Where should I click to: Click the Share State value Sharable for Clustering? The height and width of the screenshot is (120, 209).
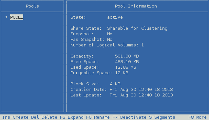tap(137, 28)
